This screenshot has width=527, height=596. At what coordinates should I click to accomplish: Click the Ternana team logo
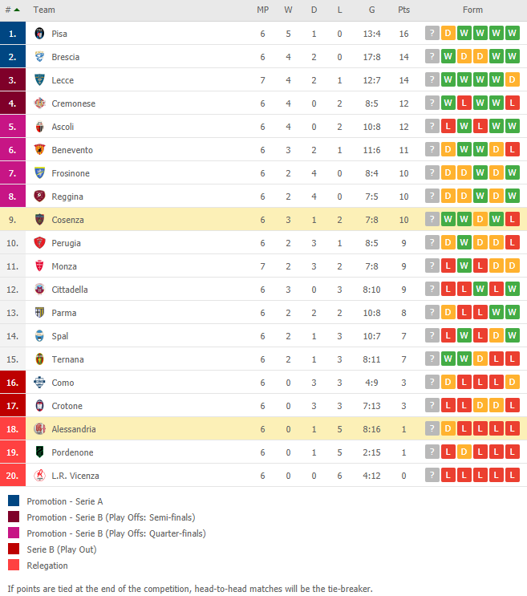point(39,359)
